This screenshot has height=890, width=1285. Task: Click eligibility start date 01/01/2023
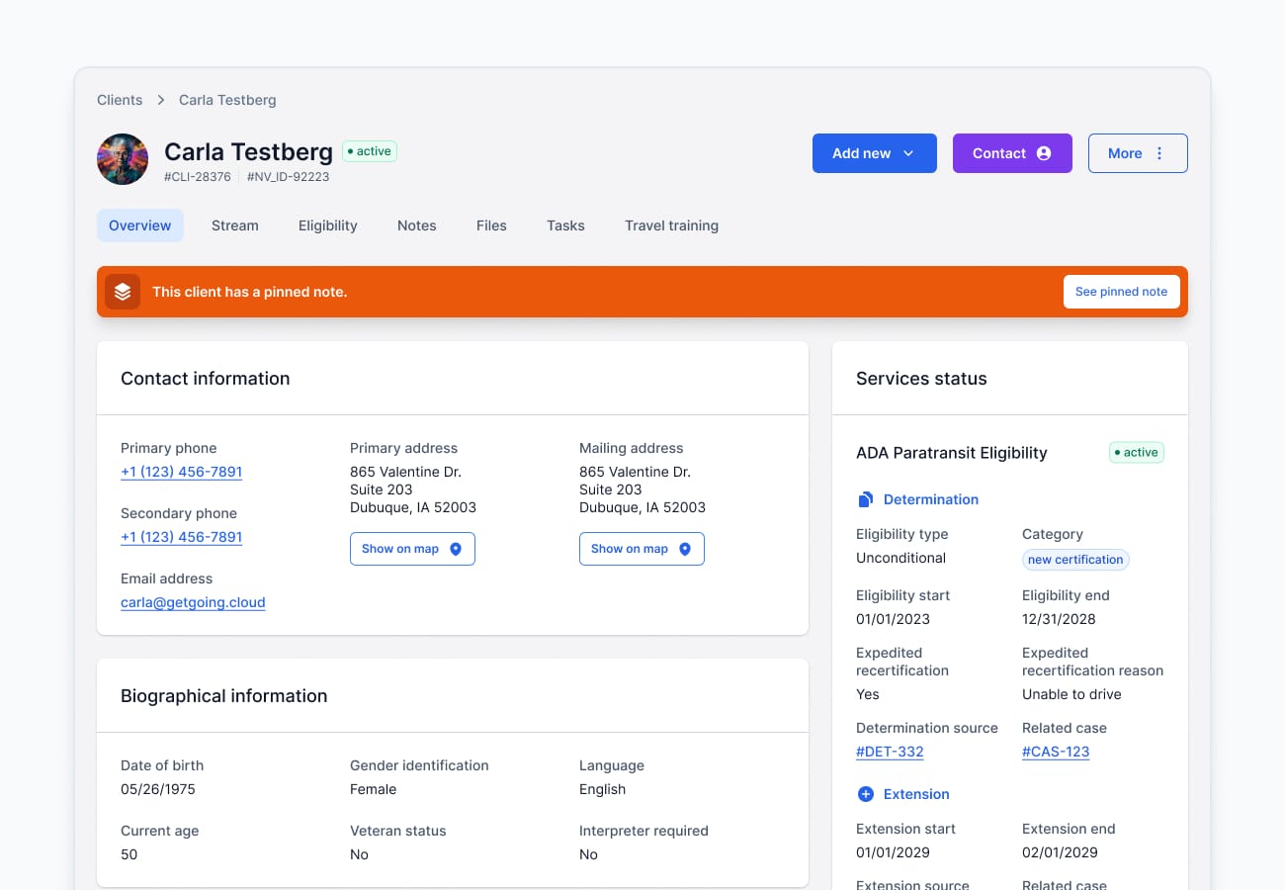[893, 619]
